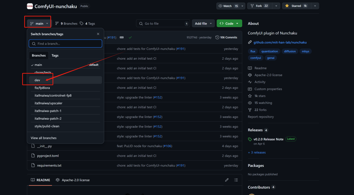Expand commit message ellipsis button

point(122,37)
